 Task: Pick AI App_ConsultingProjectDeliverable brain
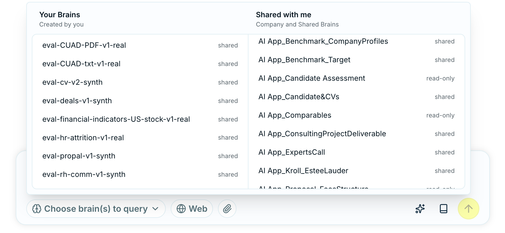(357, 134)
